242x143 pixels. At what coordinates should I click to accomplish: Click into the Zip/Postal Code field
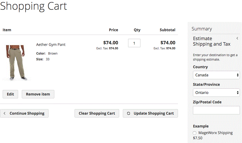click(x=216, y=110)
